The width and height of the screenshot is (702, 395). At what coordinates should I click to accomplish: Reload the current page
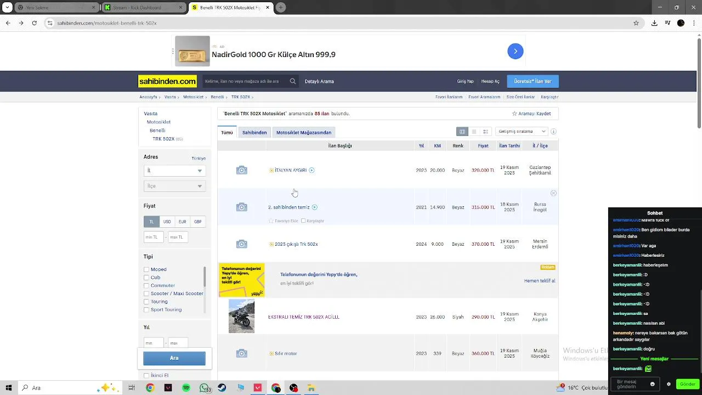point(34,23)
